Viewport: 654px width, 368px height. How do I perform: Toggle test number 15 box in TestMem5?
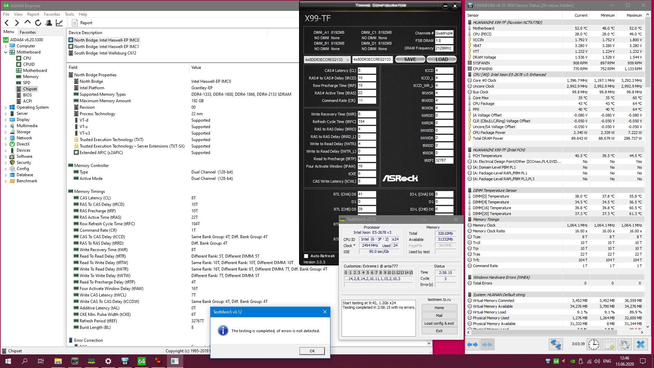(411, 273)
